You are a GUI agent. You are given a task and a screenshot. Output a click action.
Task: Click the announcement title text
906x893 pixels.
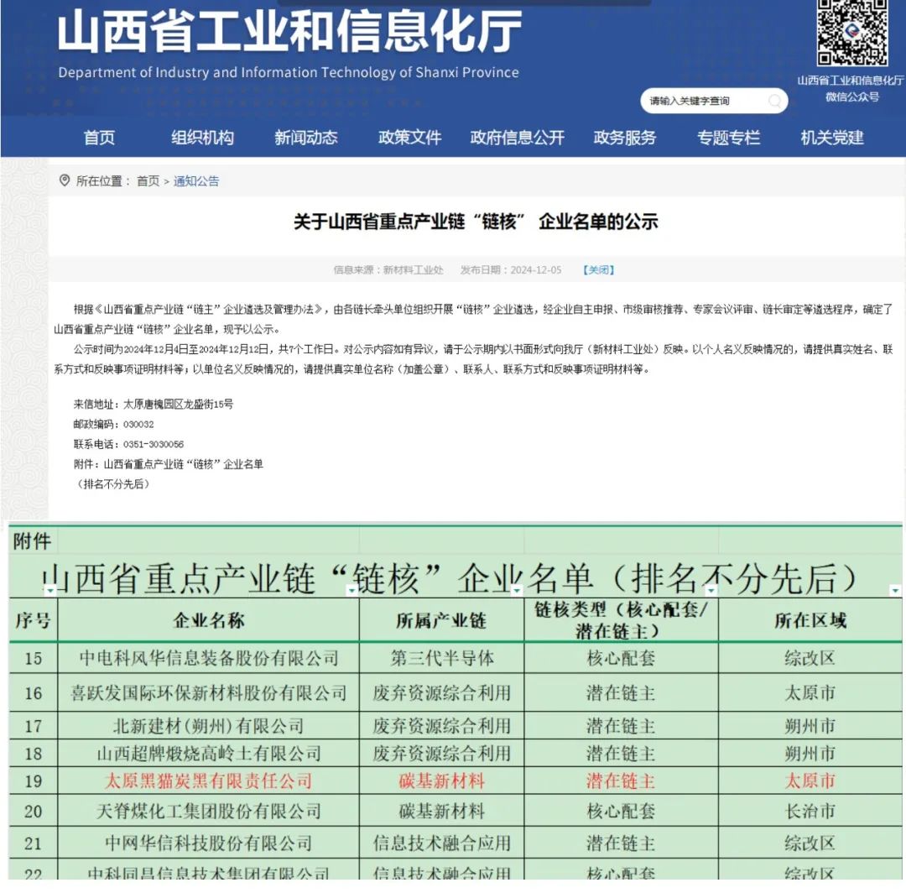pyautogui.click(x=475, y=222)
